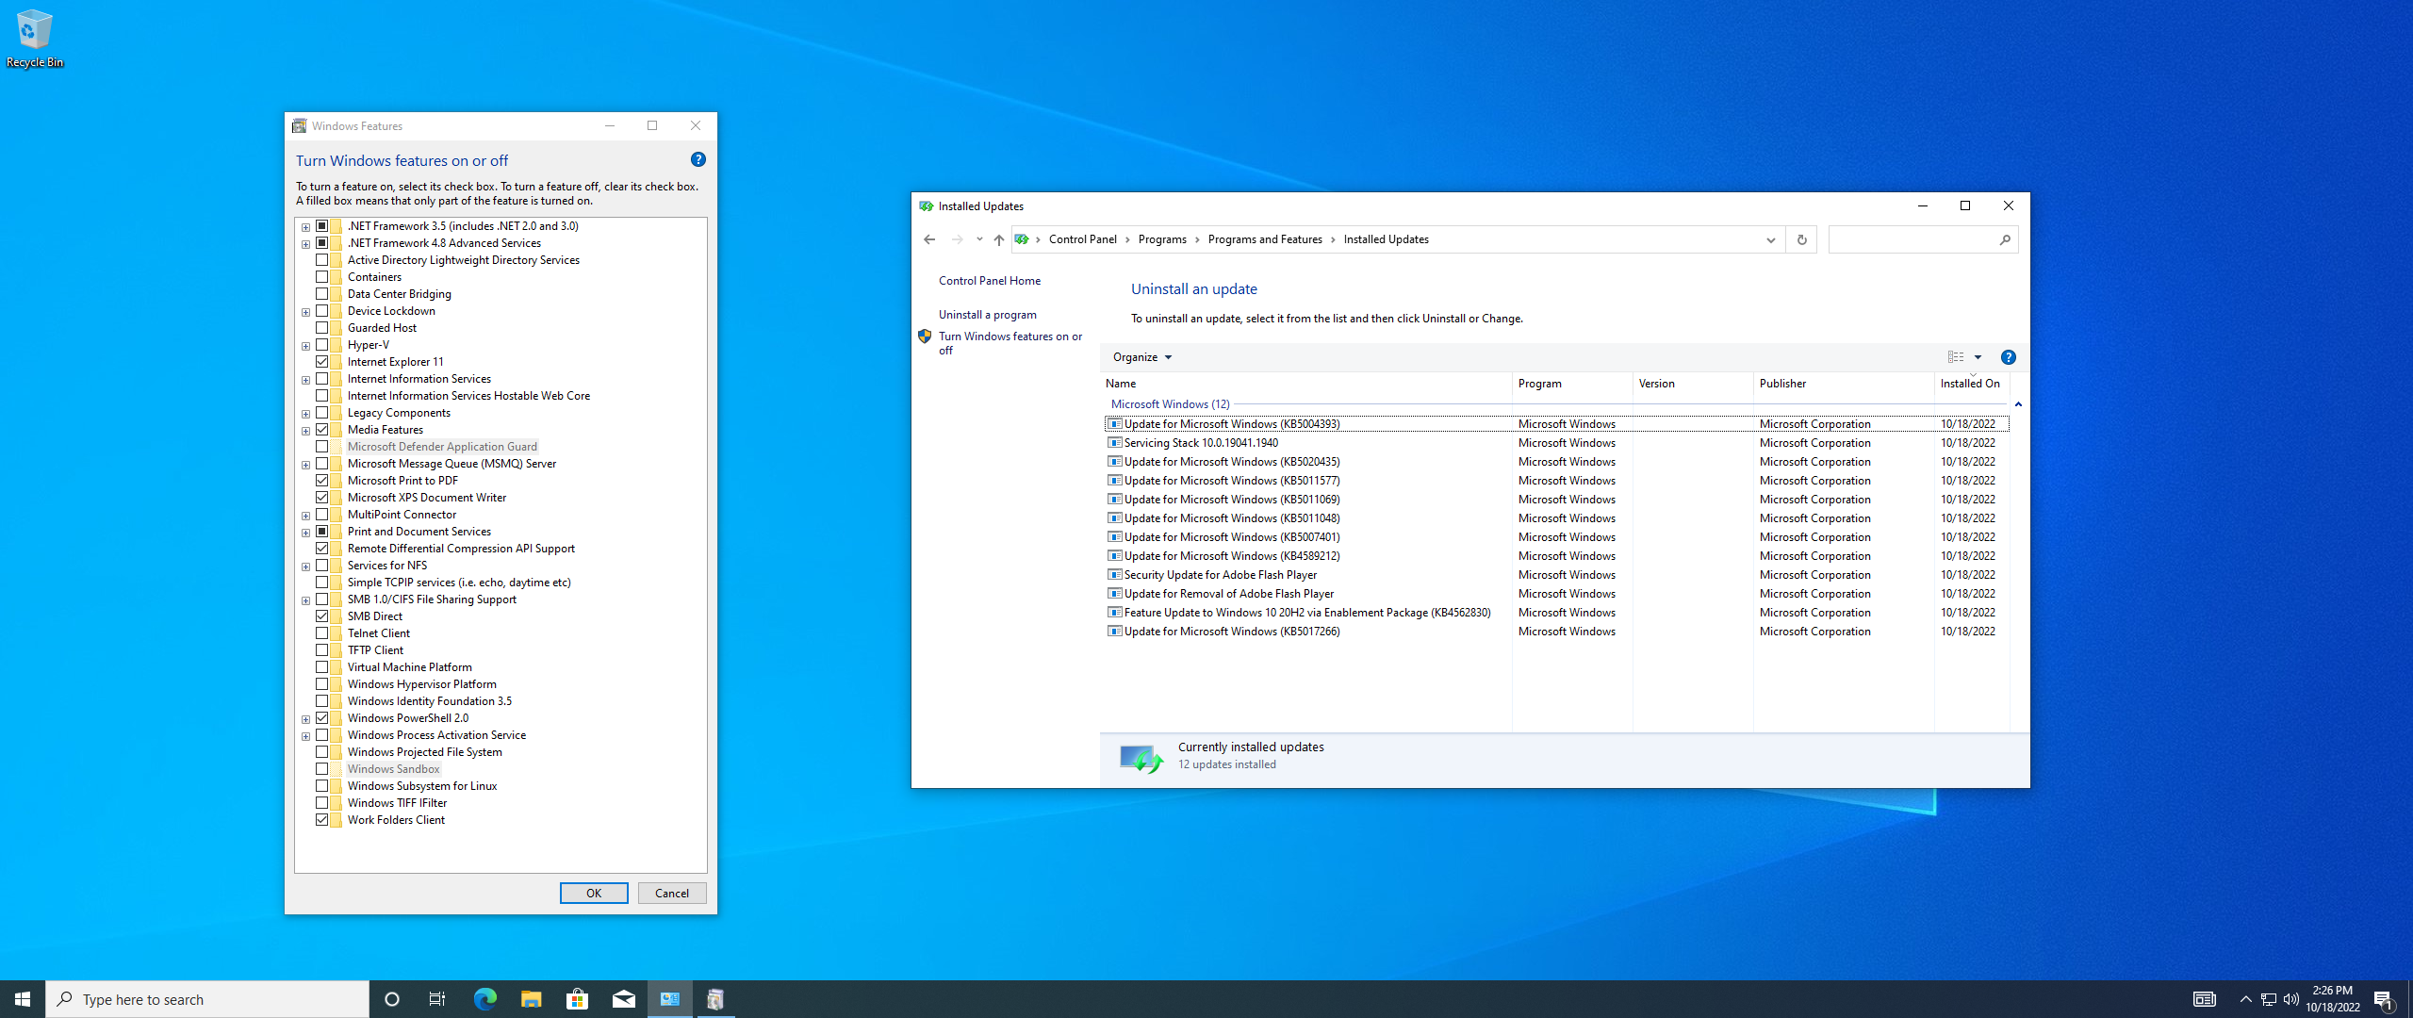
Task: Open Control Panel Home link
Action: pos(990,281)
